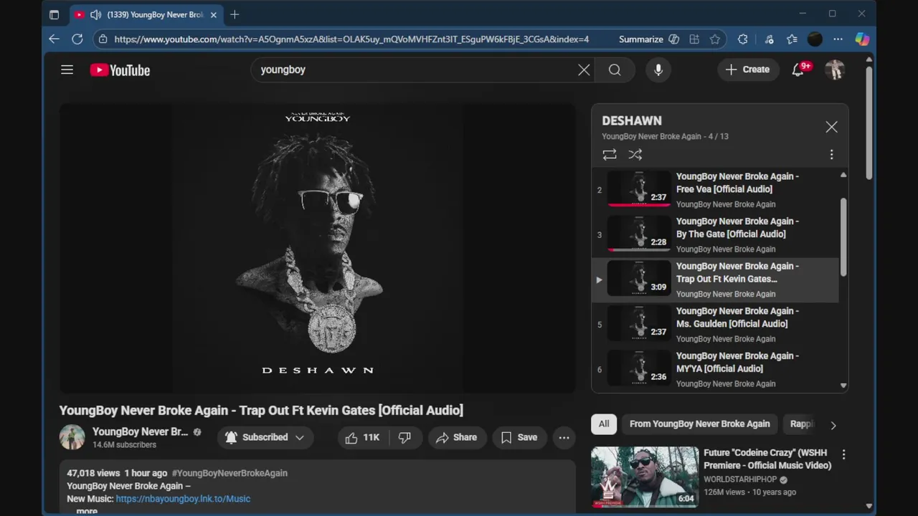Click the video player album art
Viewport: 918px width, 516px height.
[x=317, y=248]
